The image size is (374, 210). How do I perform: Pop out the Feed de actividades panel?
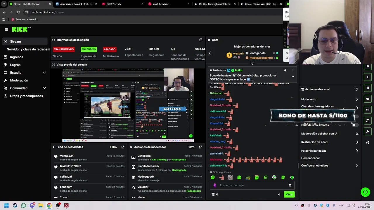coord(123,147)
